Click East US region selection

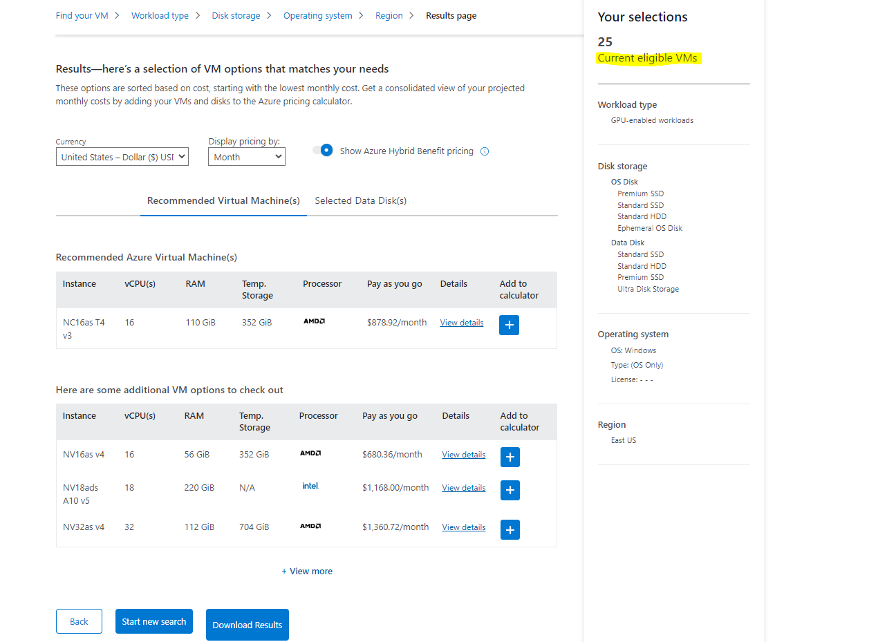coord(624,440)
